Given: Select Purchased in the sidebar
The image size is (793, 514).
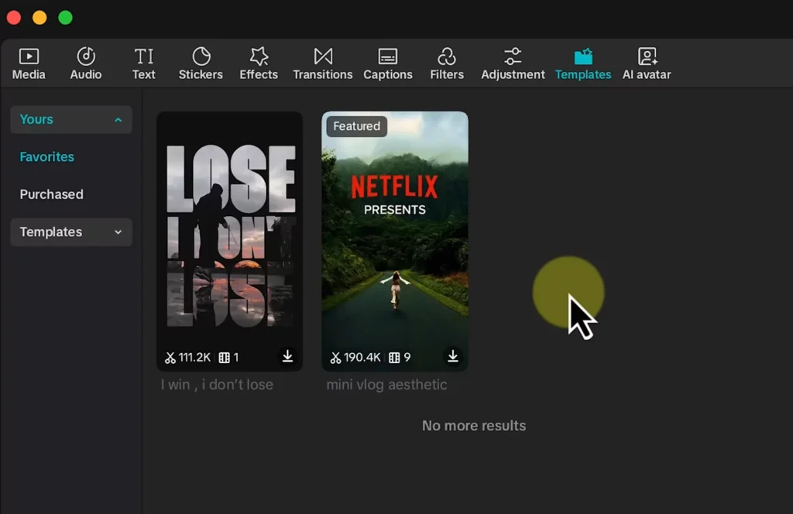Looking at the screenshot, I should coord(51,194).
